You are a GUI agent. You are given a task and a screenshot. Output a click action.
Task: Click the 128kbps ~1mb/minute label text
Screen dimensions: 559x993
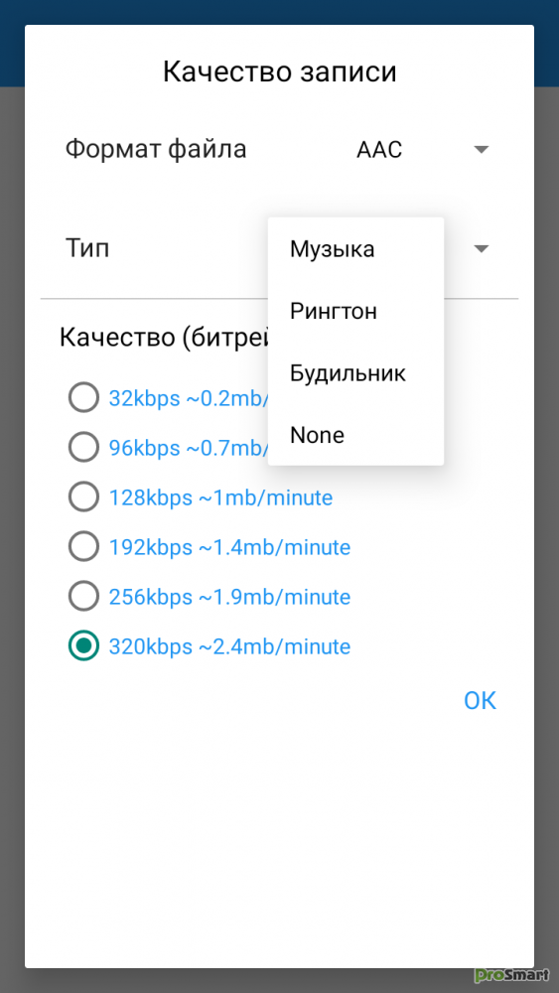click(220, 497)
